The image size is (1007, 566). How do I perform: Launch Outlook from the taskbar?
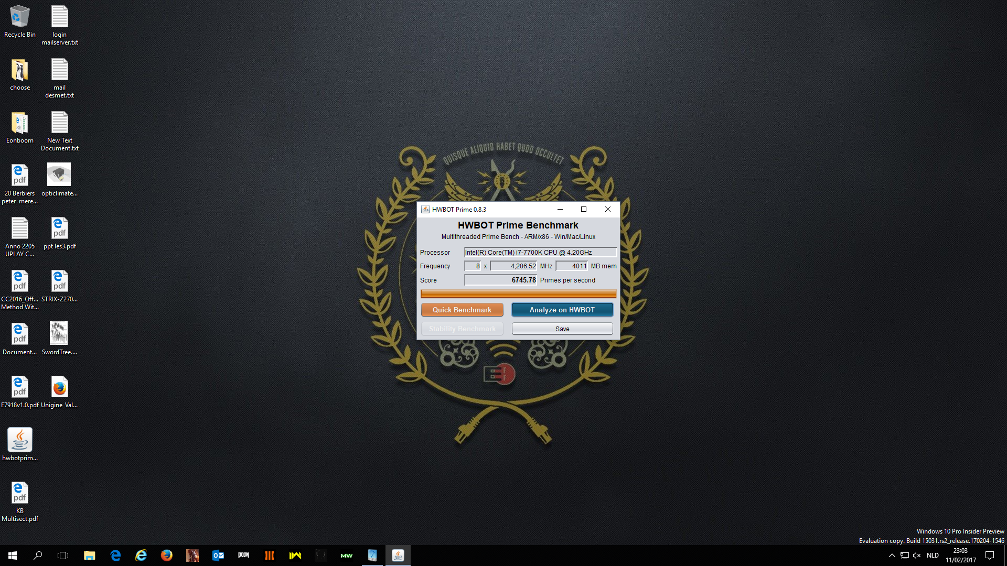218,556
